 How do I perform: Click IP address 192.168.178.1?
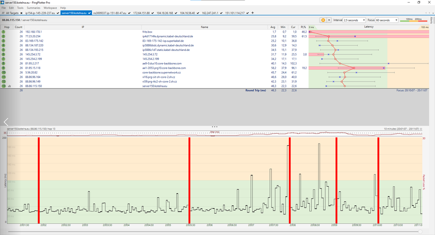pos(33,32)
